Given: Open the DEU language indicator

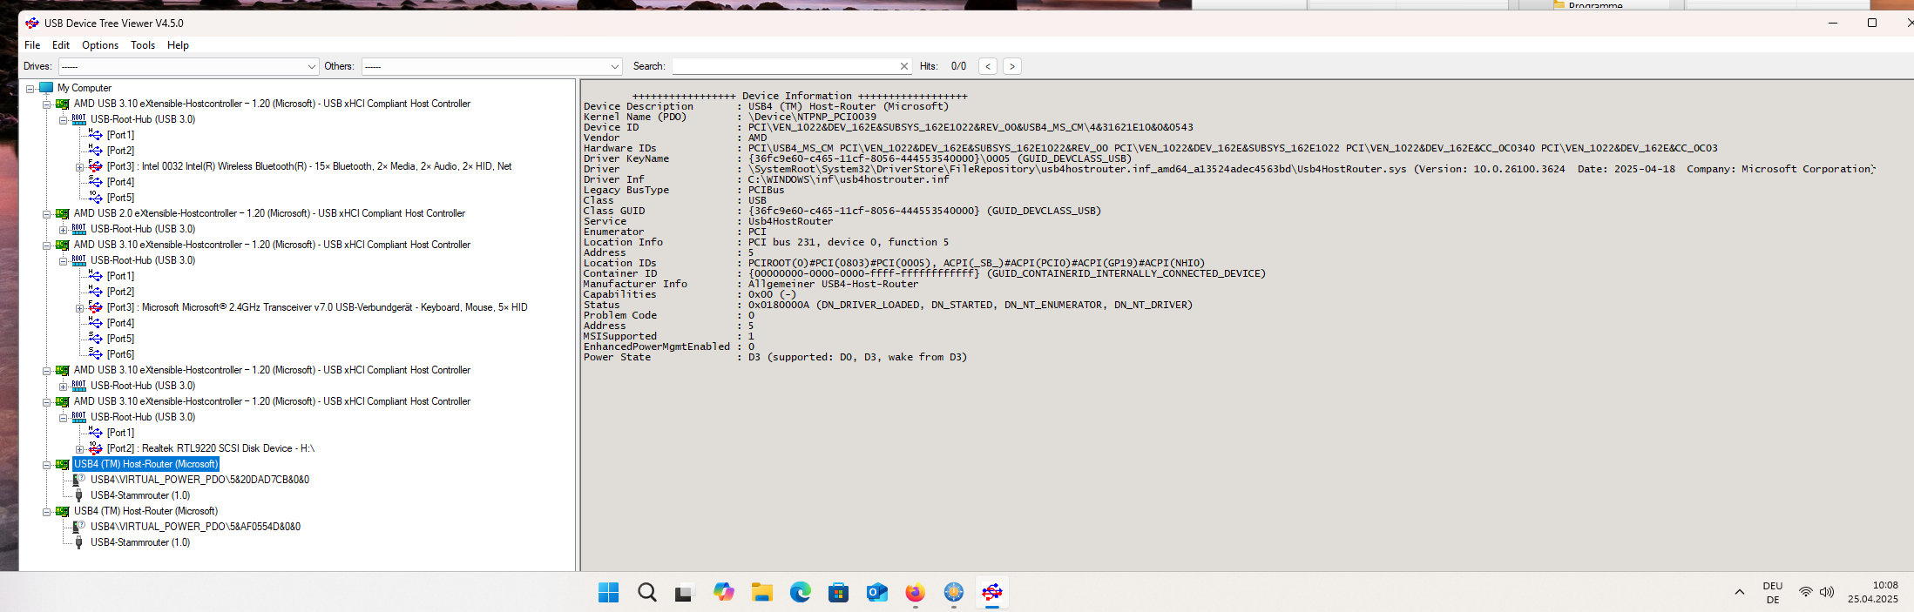Looking at the screenshot, I should pos(1772,593).
